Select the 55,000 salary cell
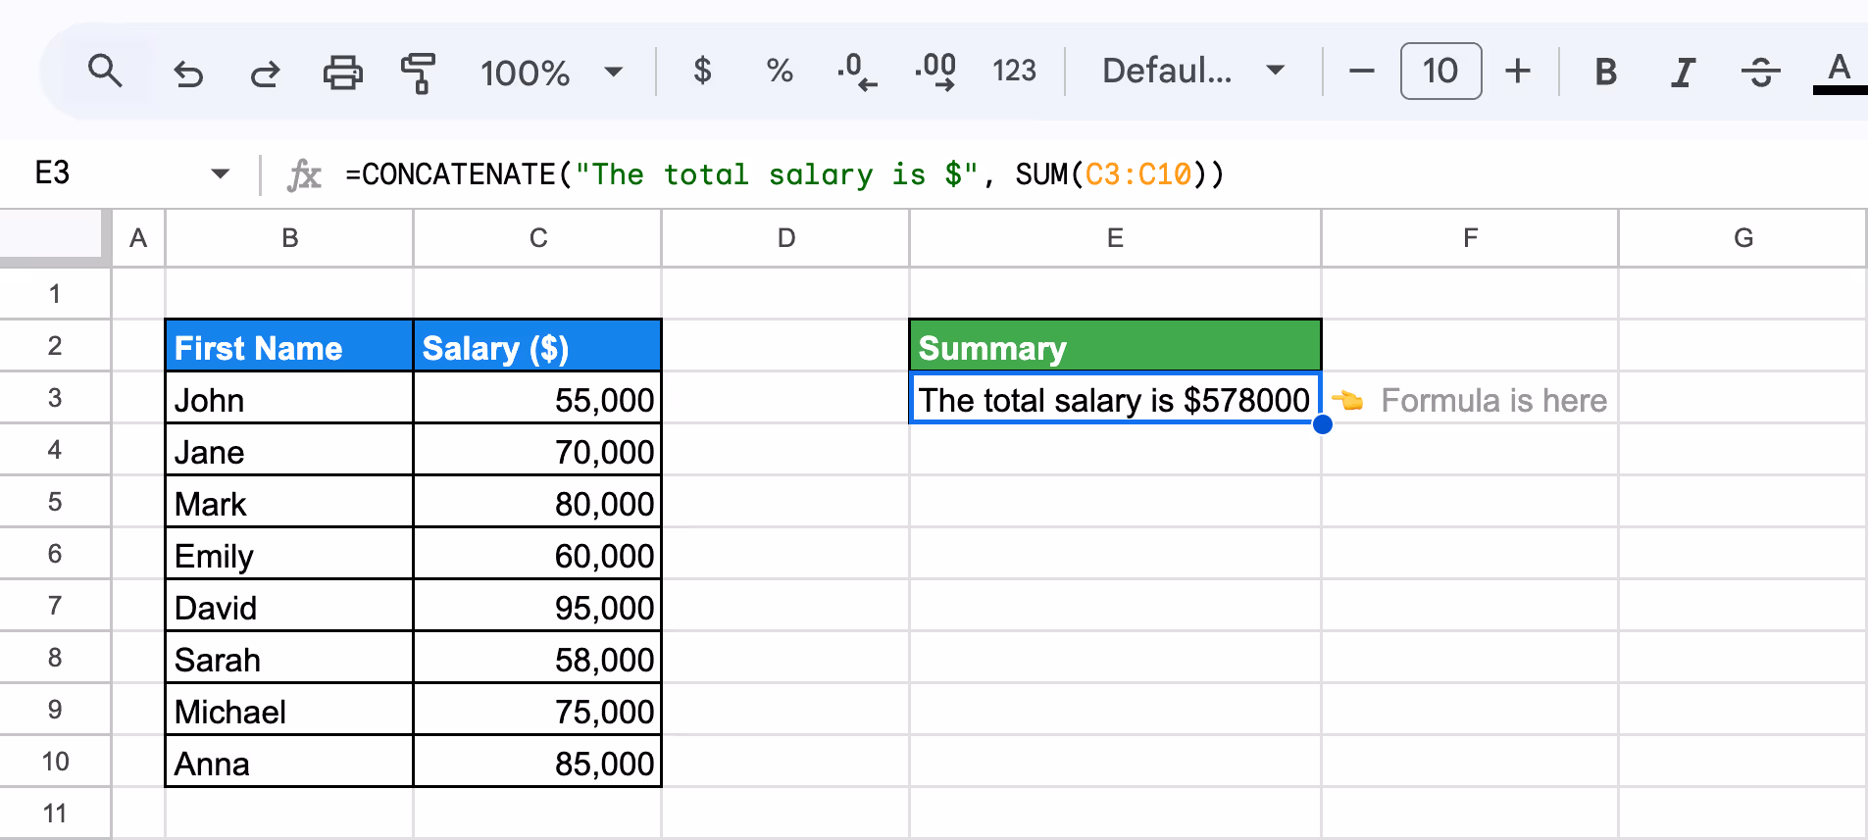This screenshot has width=1868, height=840. pos(537,398)
